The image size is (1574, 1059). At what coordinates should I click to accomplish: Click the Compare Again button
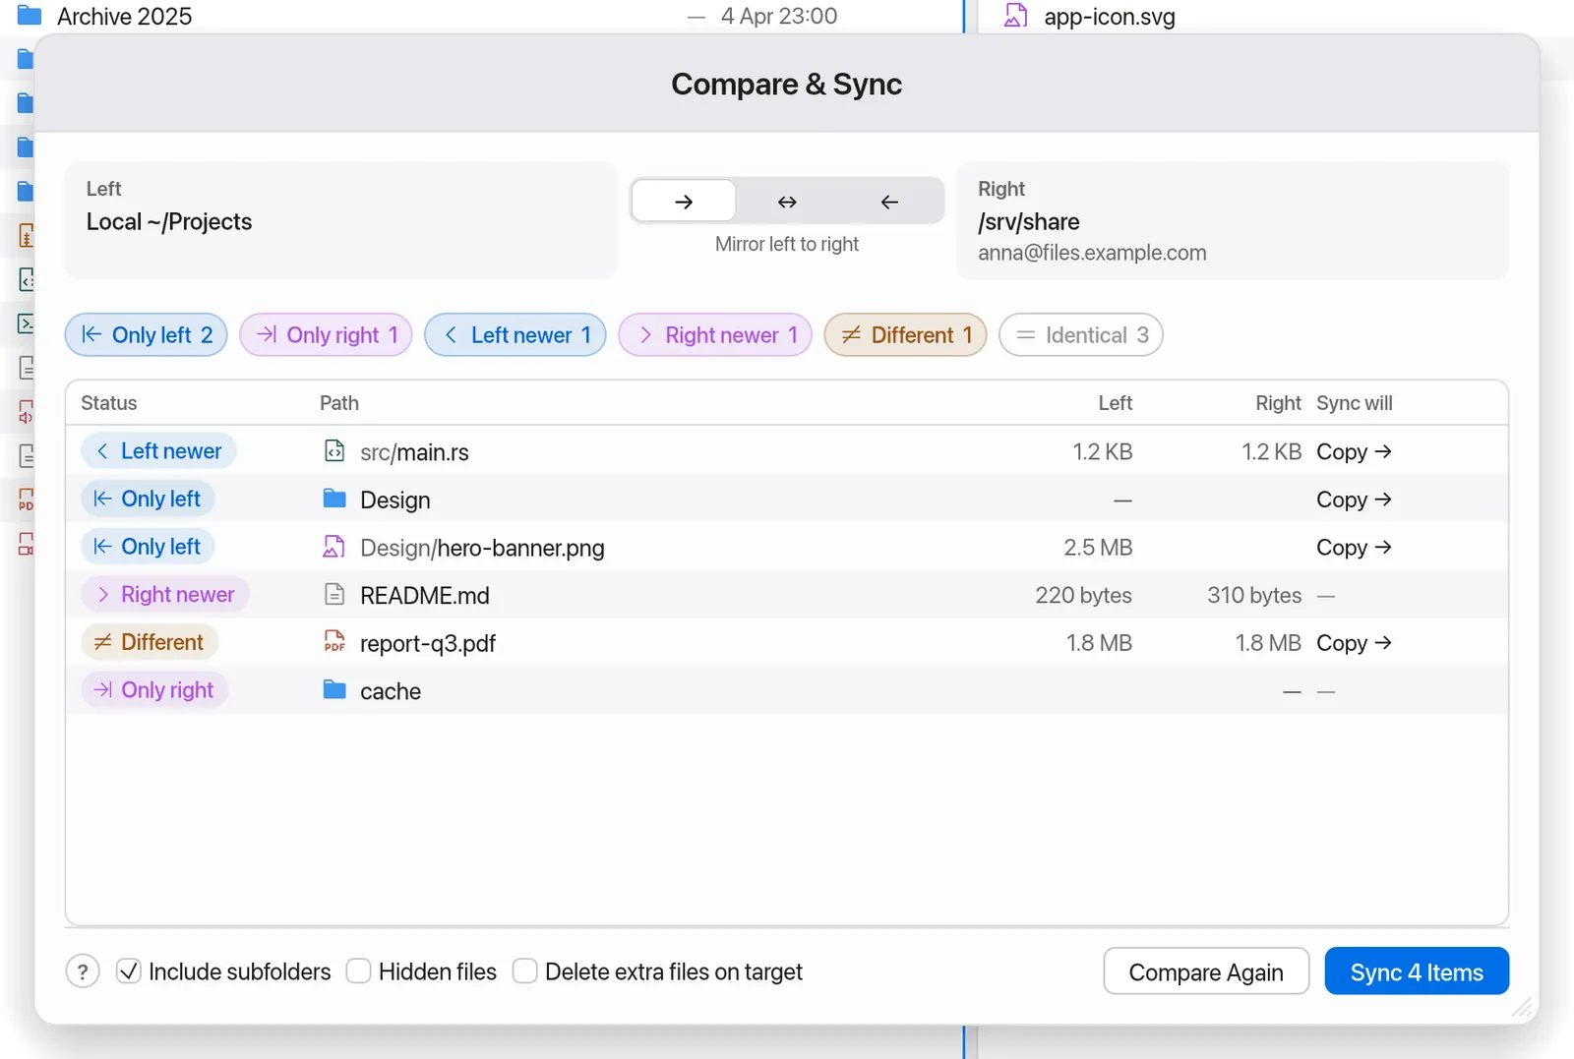point(1206,971)
